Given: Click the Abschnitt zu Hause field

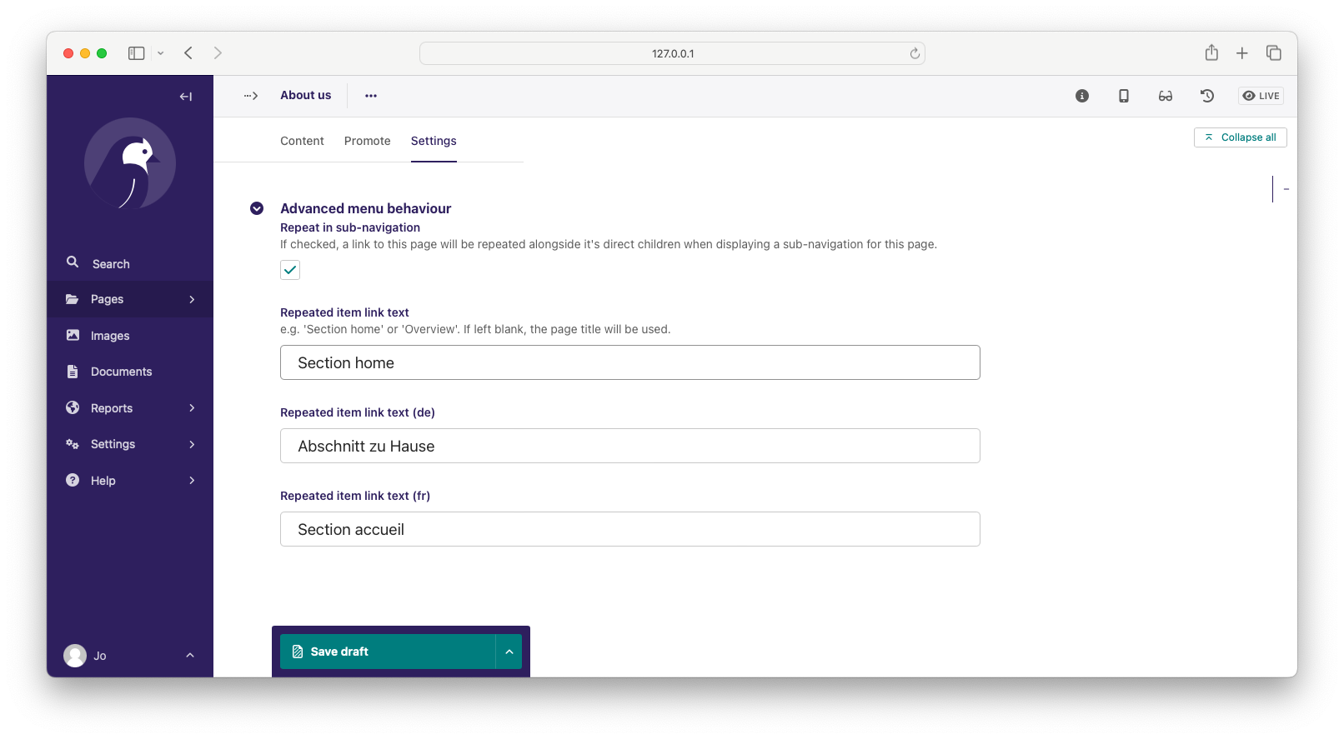Looking at the screenshot, I should [630, 446].
